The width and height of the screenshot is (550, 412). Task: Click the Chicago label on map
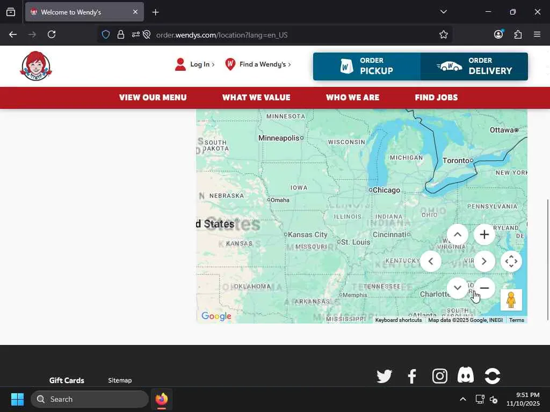click(x=386, y=190)
